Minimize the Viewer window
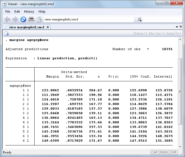The height and width of the screenshot is (157, 185). pos(160,3)
